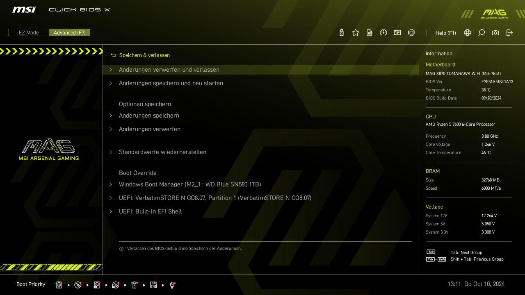Open the hardware monitor gauge icon
Image resolution: width=525 pixels, height=295 pixels.
click(383, 33)
